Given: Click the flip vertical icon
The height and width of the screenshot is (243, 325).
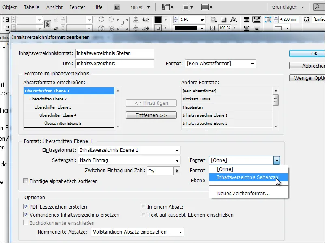Looking at the screenshot, I should point(111,28).
